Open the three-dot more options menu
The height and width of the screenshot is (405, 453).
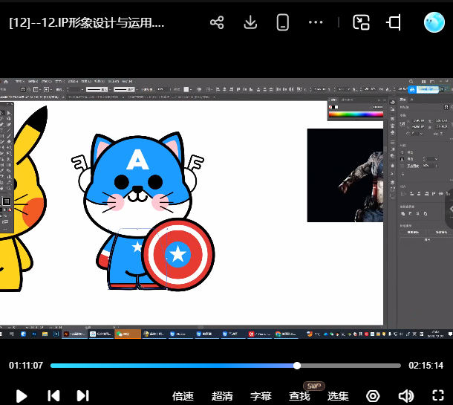pyautogui.click(x=316, y=22)
